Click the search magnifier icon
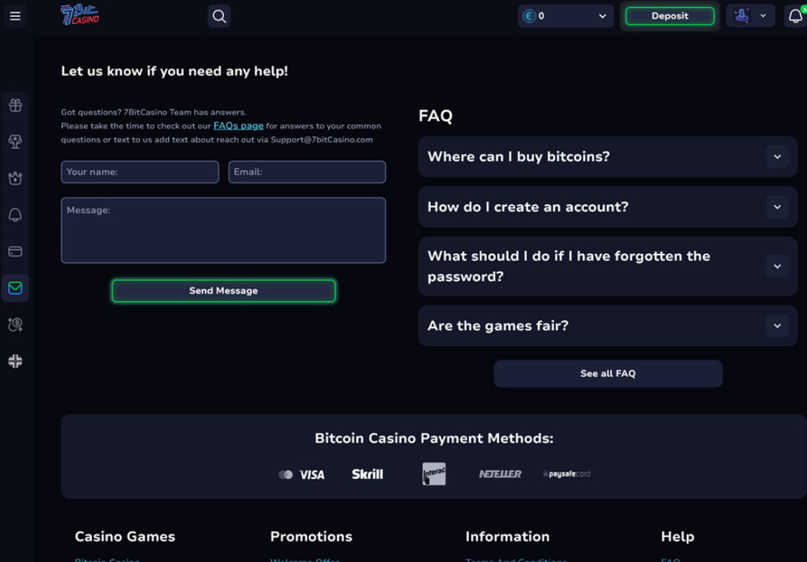The height and width of the screenshot is (562, 807). (219, 16)
